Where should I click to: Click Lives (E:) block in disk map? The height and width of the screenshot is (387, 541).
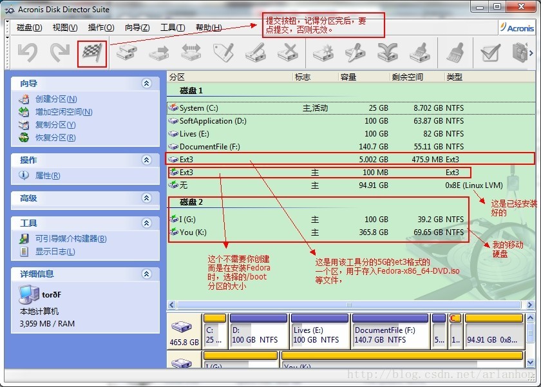pos(319,331)
